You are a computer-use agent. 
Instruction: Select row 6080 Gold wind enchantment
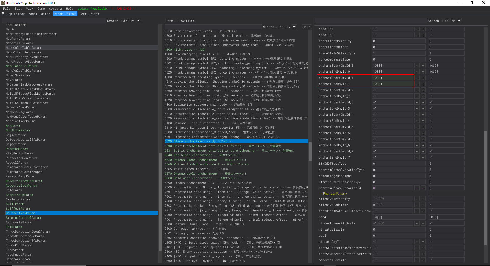pos(236,178)
